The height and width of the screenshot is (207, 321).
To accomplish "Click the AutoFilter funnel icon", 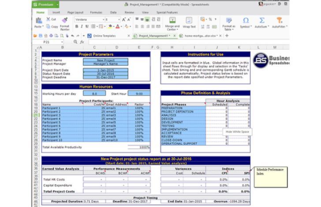I will tap(279, 20).
